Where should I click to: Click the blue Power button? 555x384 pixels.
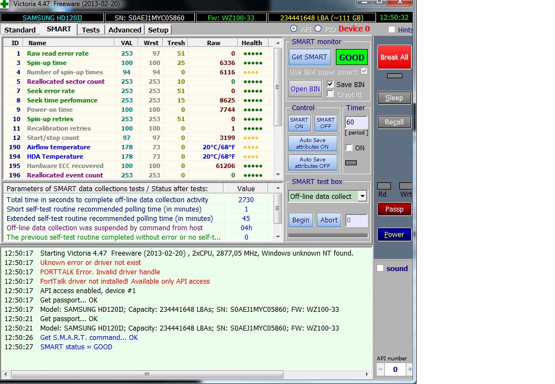click(394, 235)
